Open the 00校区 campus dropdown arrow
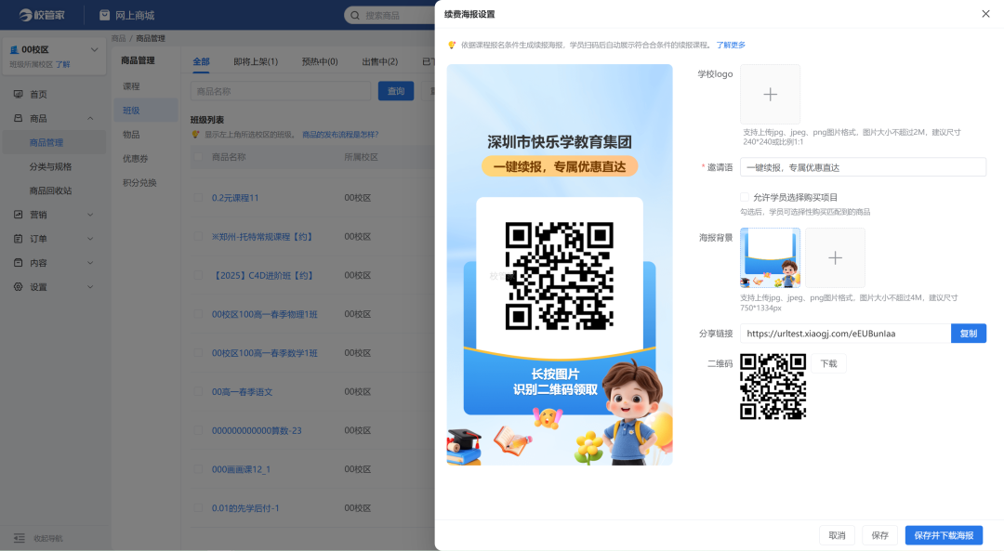 click(x=94, y=49)
